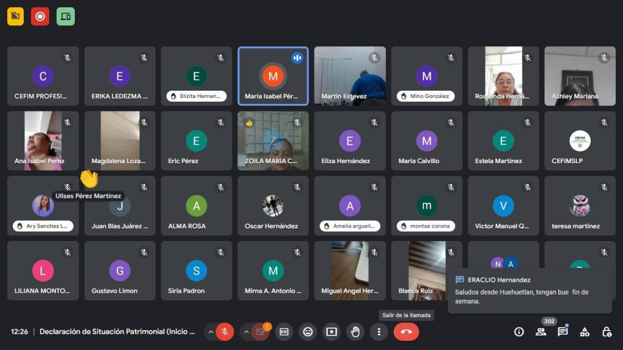Open the three-dot more options menu
Image resolution: width=623 pixels, height=350 pixels.
coord(379,332)
